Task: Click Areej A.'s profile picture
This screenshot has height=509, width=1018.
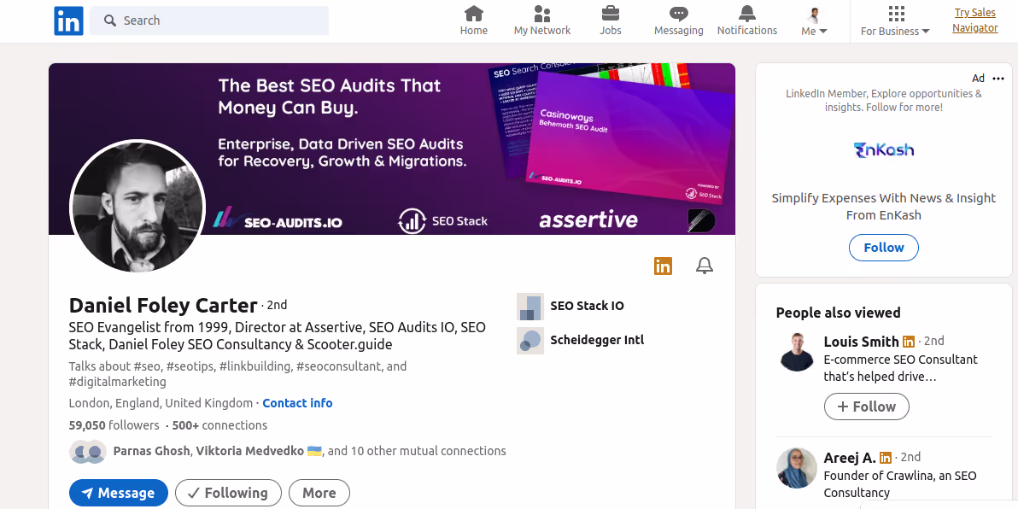Action: coord(797,467)
